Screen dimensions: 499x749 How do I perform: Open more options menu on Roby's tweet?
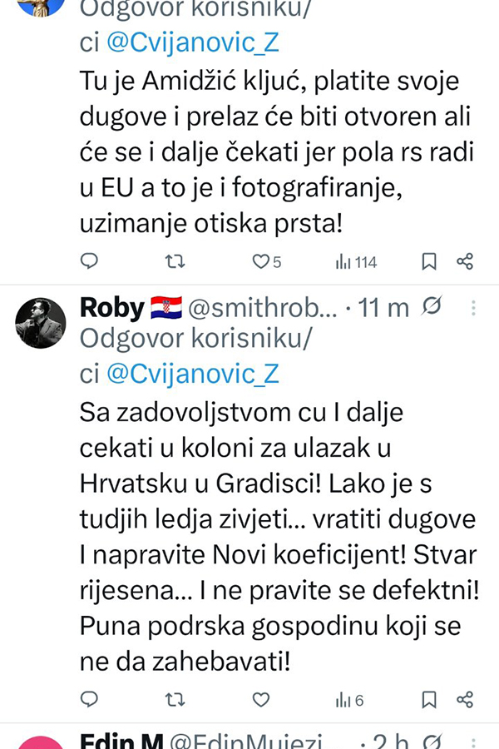pos(472,309)
